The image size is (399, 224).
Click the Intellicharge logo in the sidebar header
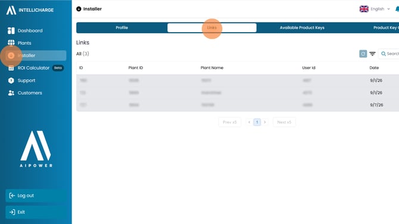coord(30,10)
